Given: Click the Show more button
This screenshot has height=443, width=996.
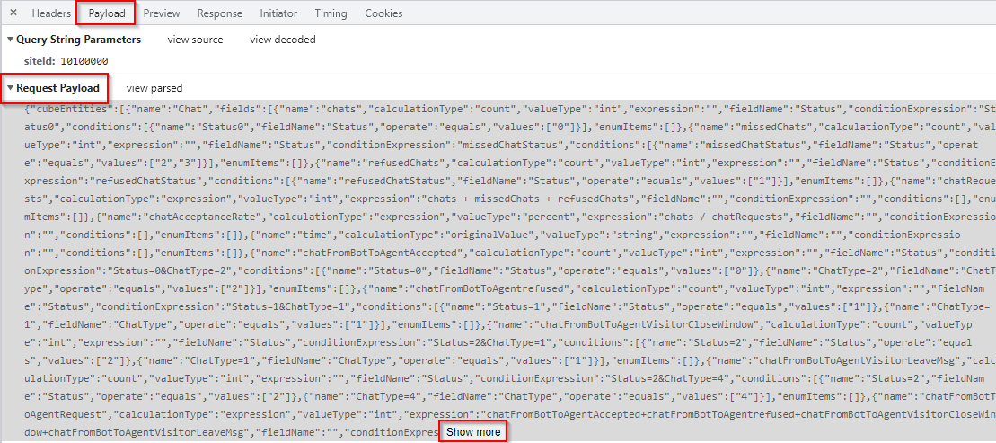Looking at the screenshot, I should pos(473,433).
